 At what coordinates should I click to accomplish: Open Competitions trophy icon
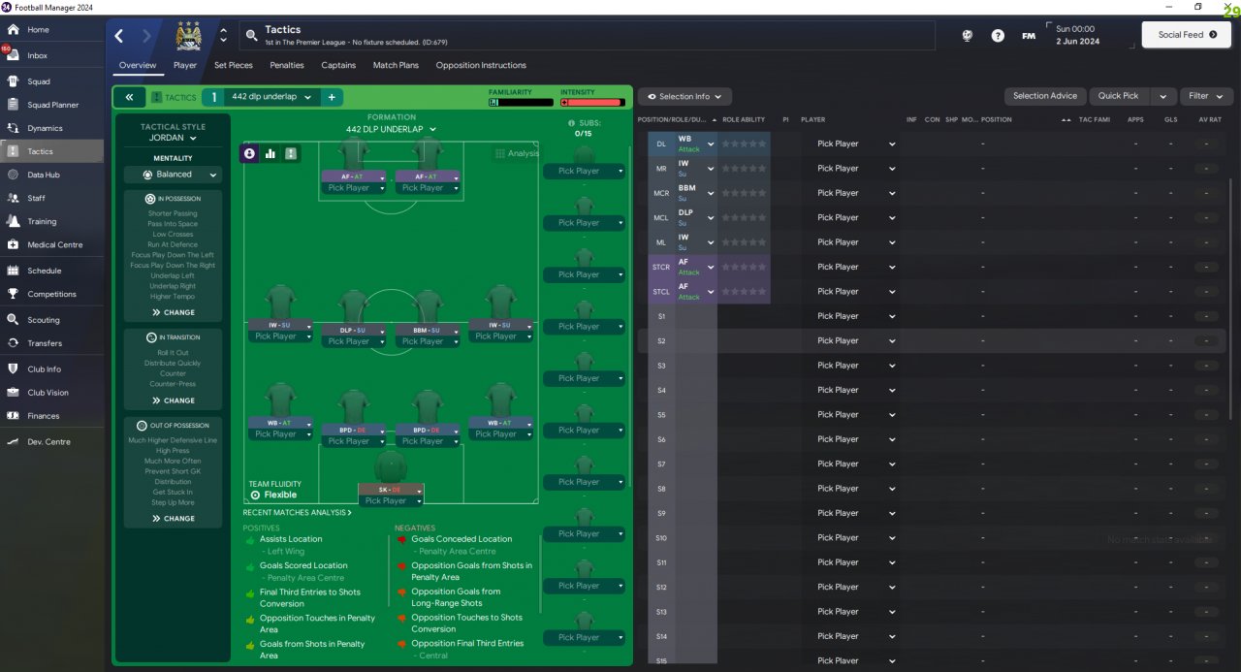pos(13,294)
